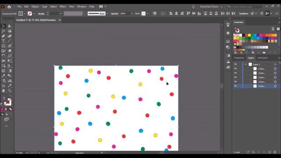Image resolution: width=281 pixels, height=158 pixels.
Task: Select the Rotate tool
Action: [x=3, y=56]
